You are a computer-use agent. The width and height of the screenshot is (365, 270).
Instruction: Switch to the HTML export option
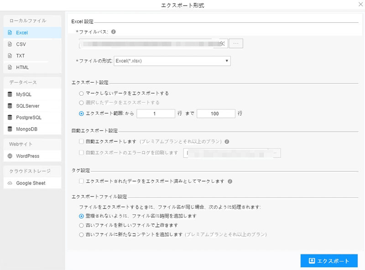pyautogui.click(x=22, y=67)
